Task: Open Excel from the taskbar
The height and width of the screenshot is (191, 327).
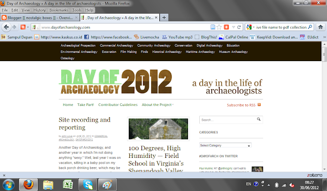Action: tap(68, 184)
